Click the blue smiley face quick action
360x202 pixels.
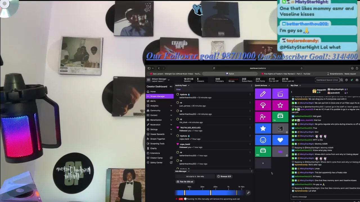pos(263,140)
